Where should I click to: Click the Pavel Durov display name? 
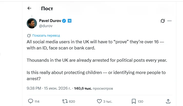[50, 21]
